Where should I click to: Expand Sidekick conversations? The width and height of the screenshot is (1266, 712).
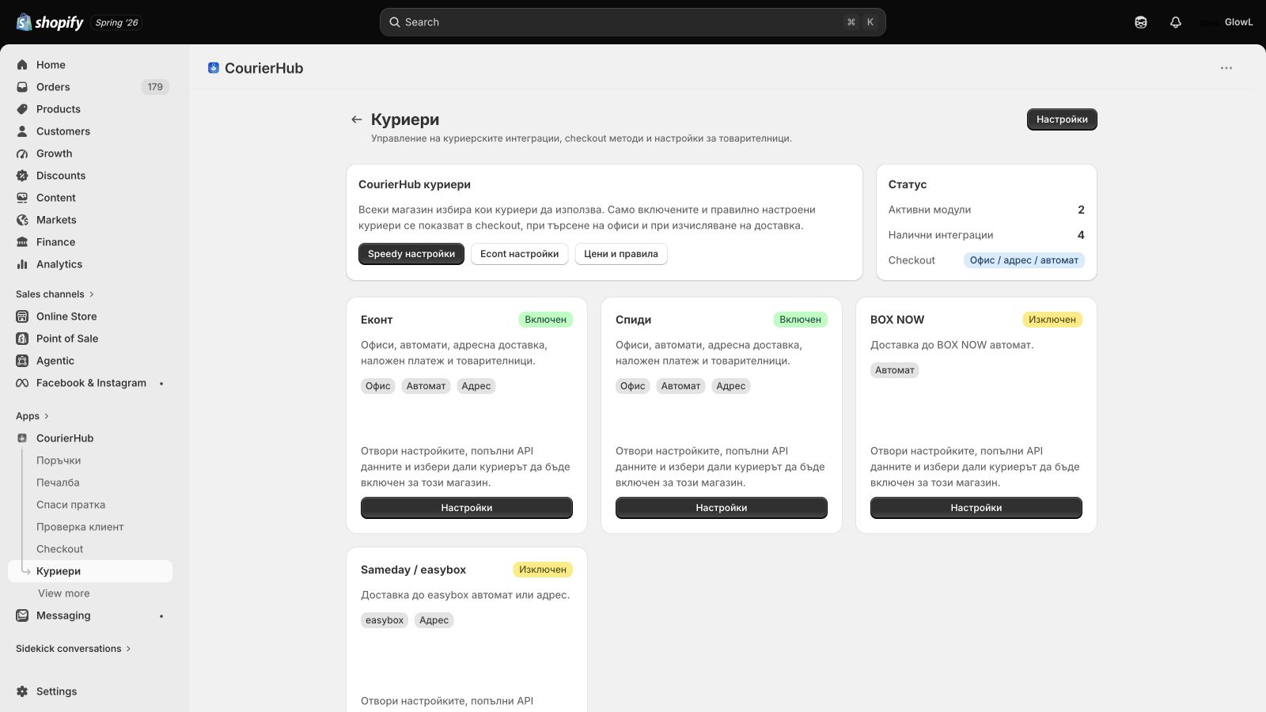pyautogui.click(x=73, y=649)
